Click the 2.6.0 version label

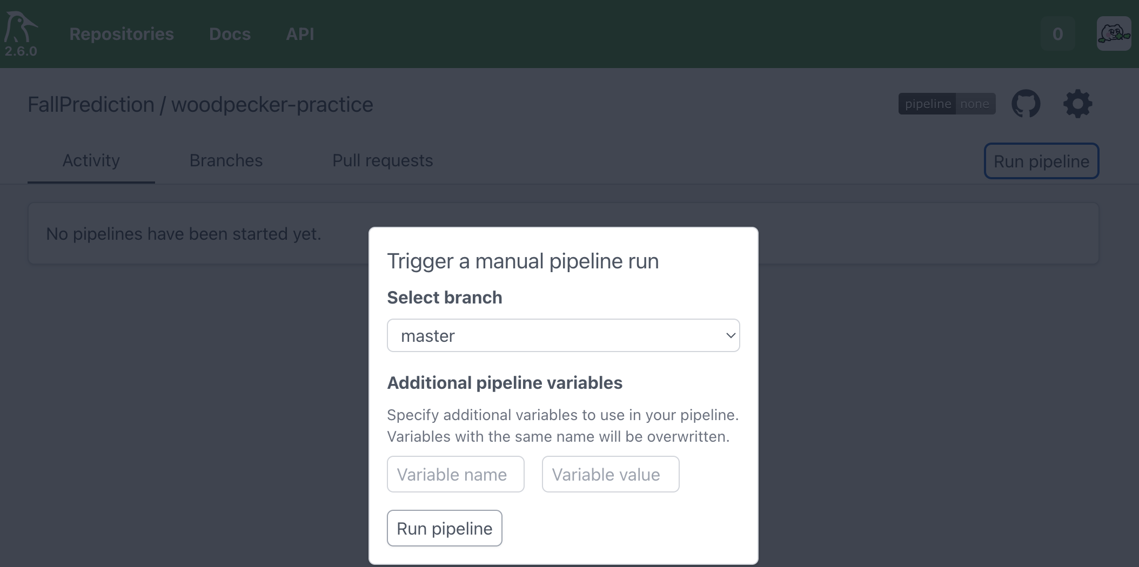[x=21, y=51]
